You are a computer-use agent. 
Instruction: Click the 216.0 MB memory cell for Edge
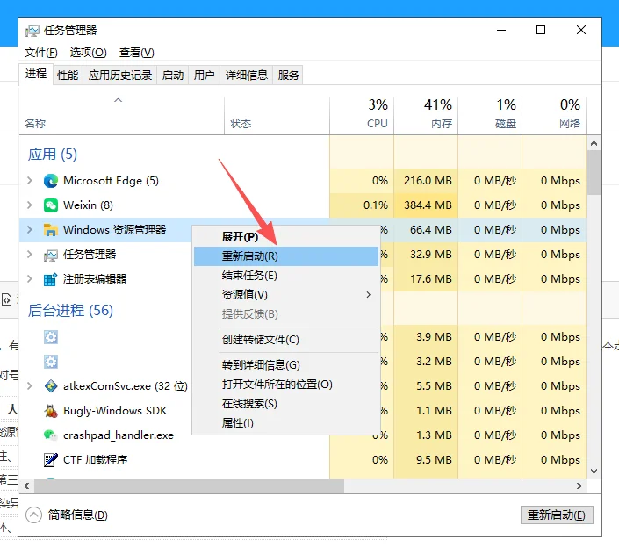pos(426,181)
